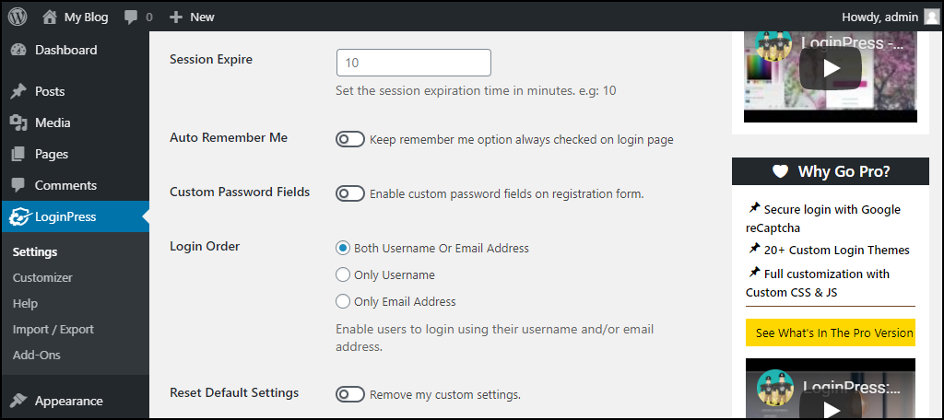Open the comments bubble icon in admin bar
The width and height of the screenshot is (944, 420).
[131, 17]
